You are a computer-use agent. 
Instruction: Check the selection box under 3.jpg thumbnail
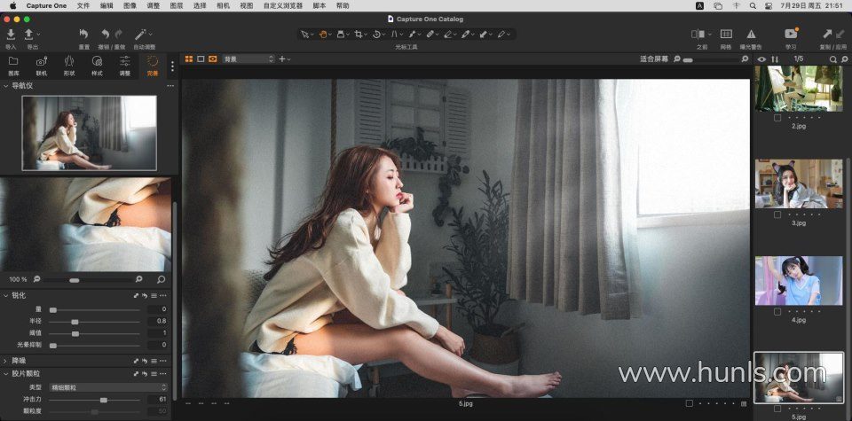coord(777,214)
